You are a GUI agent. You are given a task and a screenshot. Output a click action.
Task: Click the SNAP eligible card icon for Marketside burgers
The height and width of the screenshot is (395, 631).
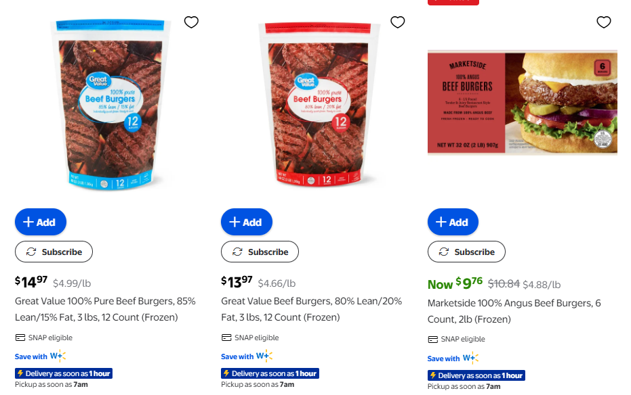point(432,340)
